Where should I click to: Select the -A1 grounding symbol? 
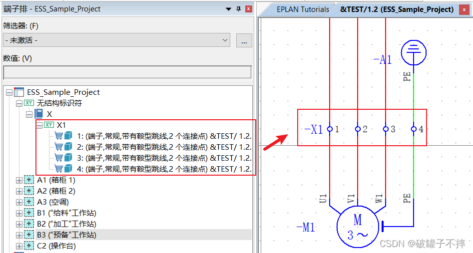pos(414,52)
